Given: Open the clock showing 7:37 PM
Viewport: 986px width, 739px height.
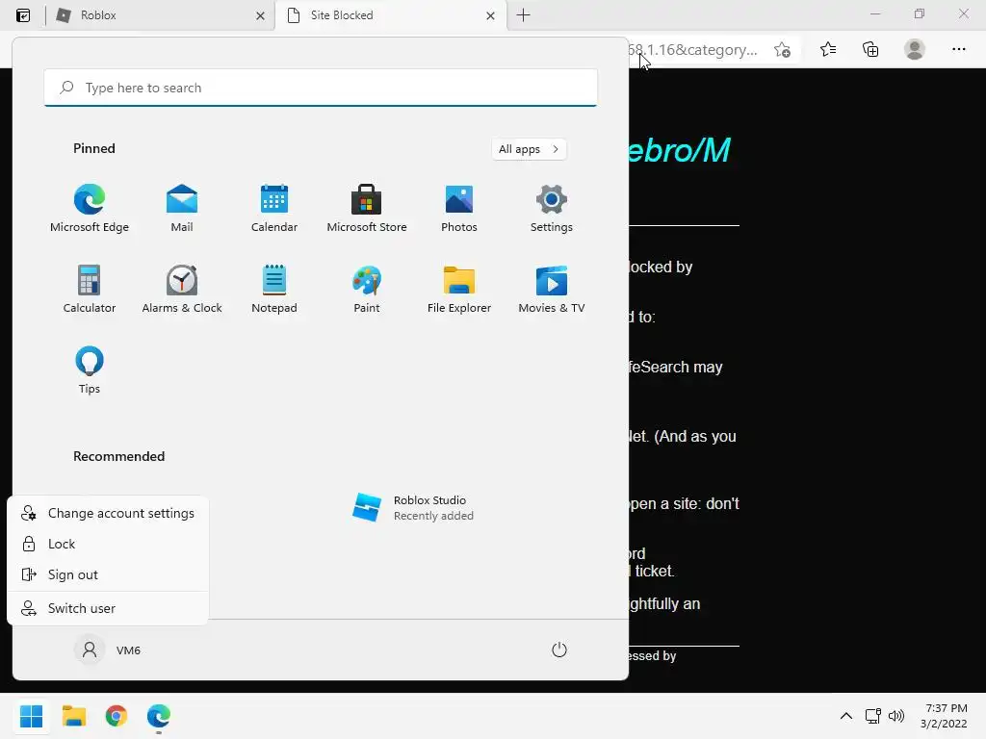Looking at the screenshot, I should 945,716.
